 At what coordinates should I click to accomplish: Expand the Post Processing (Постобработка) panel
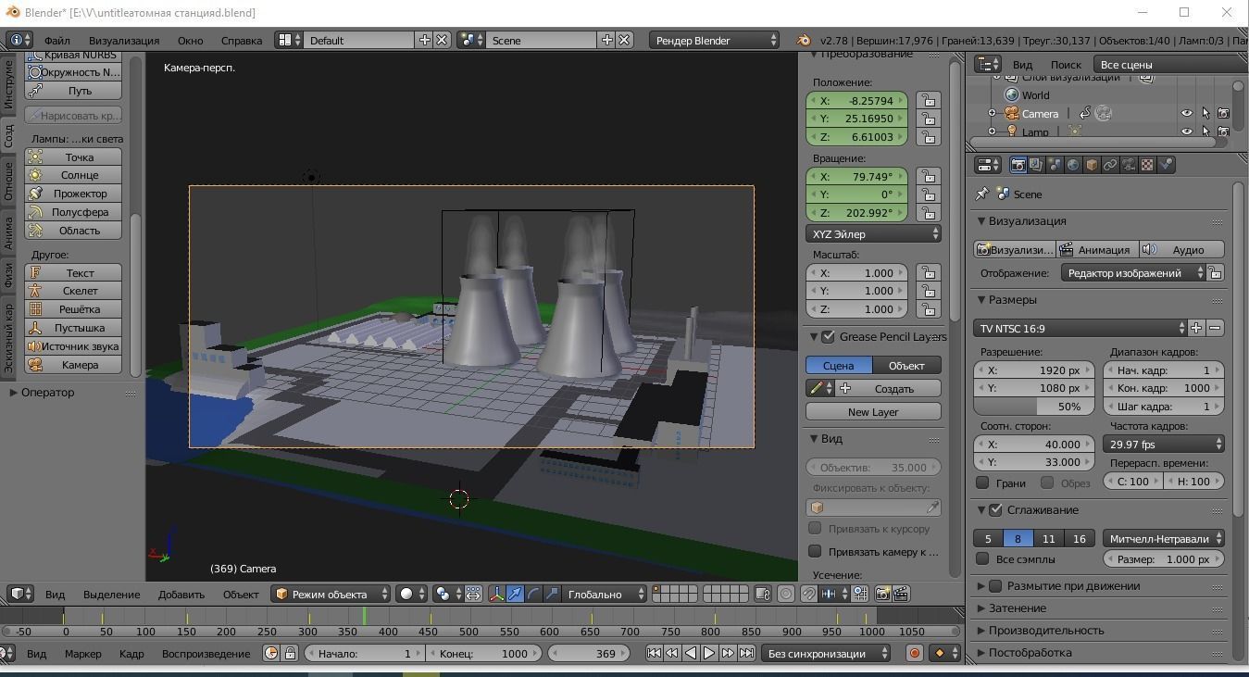[1029, 653]
